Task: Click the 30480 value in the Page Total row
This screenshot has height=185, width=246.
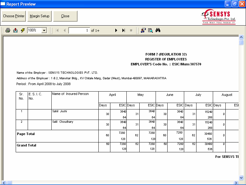Action: tap(208, 134)
